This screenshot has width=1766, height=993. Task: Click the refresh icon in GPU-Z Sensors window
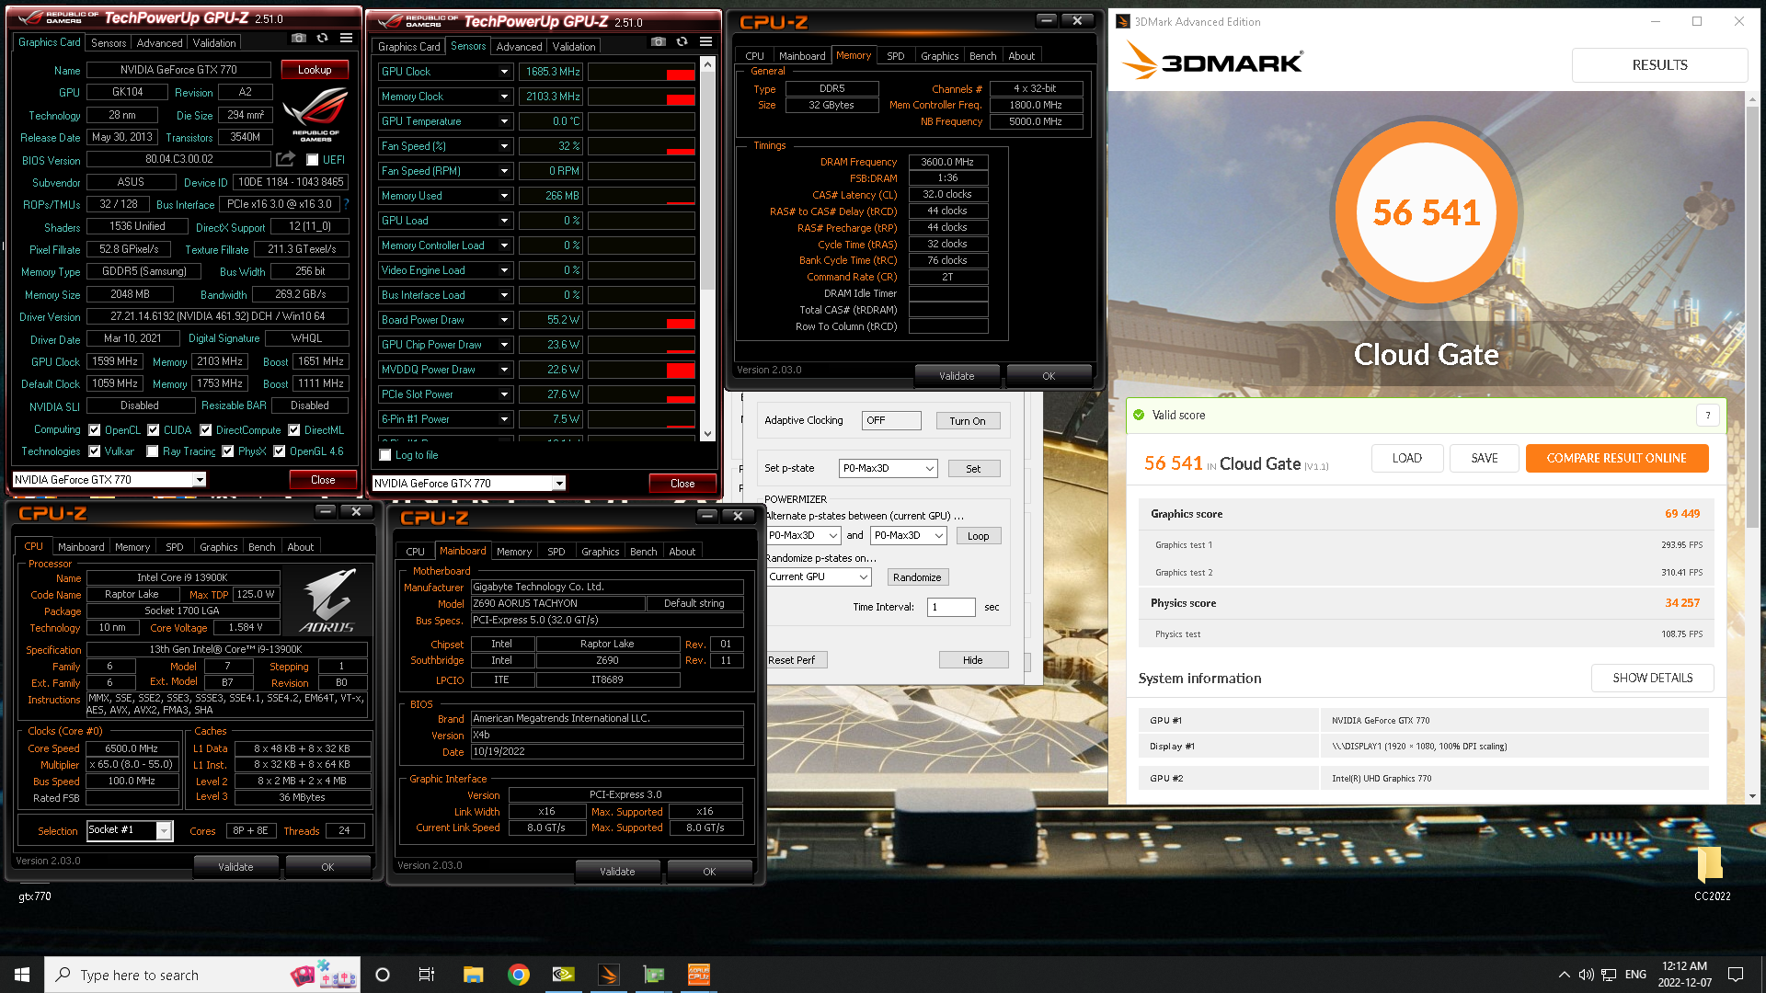pos(682,42)
